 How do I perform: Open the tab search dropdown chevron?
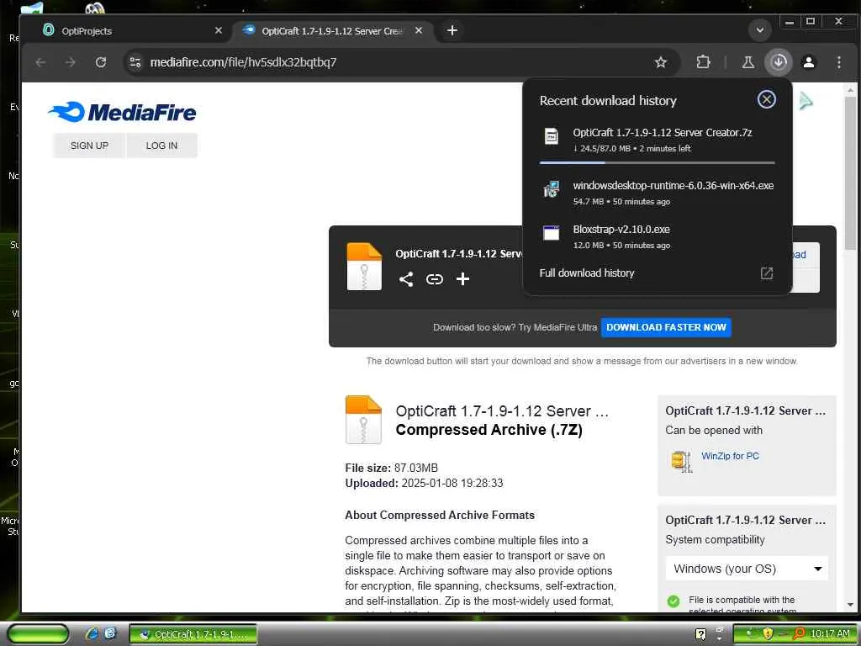pyautogui.click(x=760, y=30)
